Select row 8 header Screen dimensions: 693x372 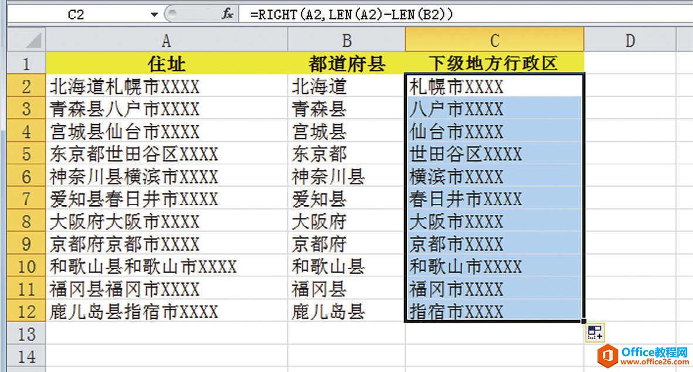[26, 221]
